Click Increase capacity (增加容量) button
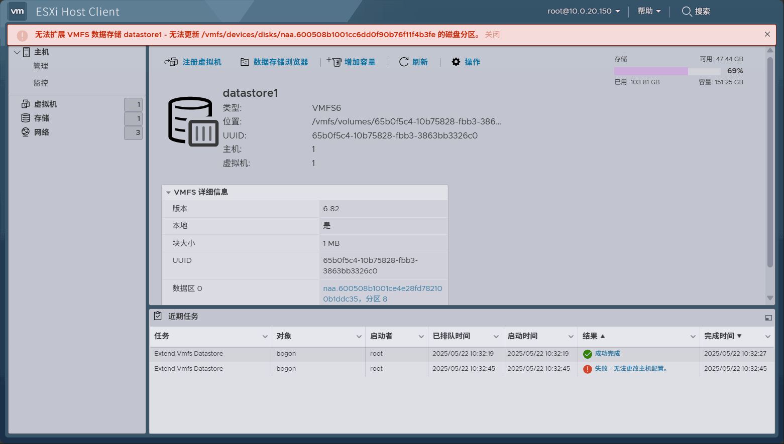The width and height of the screenshot is (784, 444). (351, 62)
